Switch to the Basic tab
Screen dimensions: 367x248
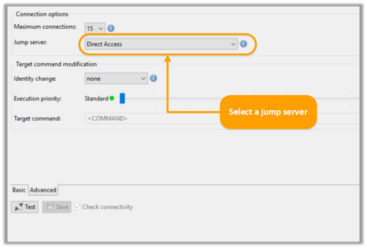tap(19, 190)
